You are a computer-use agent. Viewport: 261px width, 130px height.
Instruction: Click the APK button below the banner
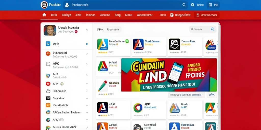tap(212, 95)
